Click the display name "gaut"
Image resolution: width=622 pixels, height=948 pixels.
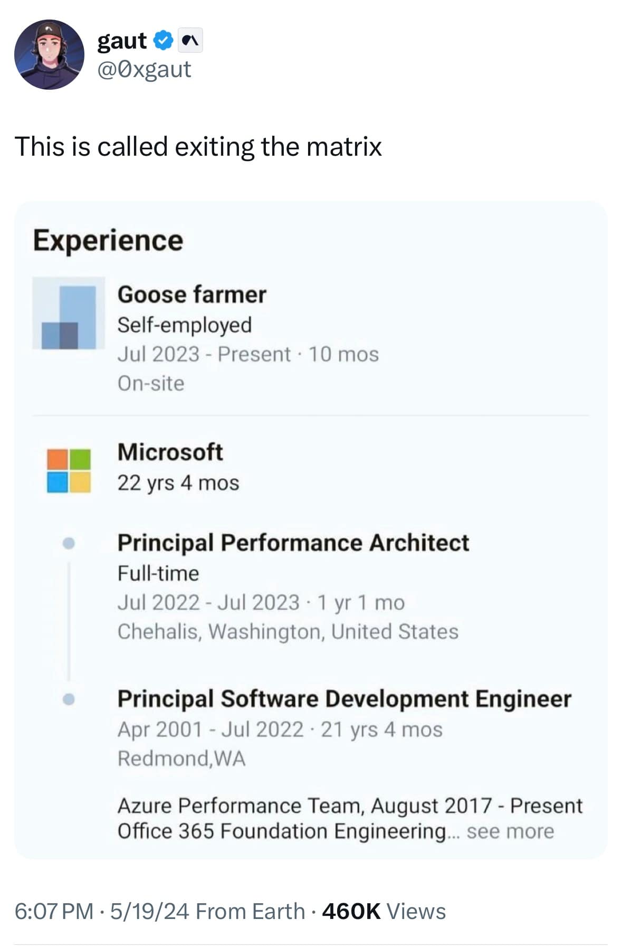(x=122, y=41)
